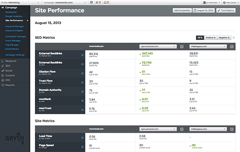Show info for External Backlinks by Majestic SEO
240x152 pixels.
tap(82, 55)
